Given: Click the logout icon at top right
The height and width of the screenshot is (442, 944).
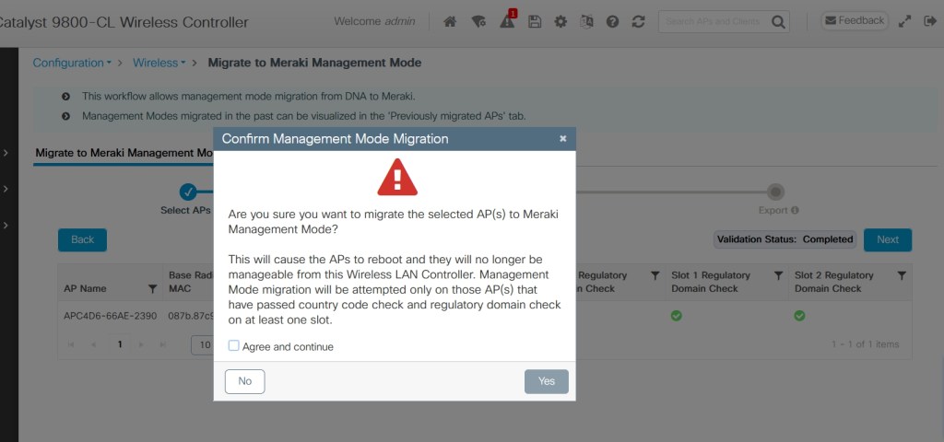Looking at the screenshot, I should click(x=929, y=21).
